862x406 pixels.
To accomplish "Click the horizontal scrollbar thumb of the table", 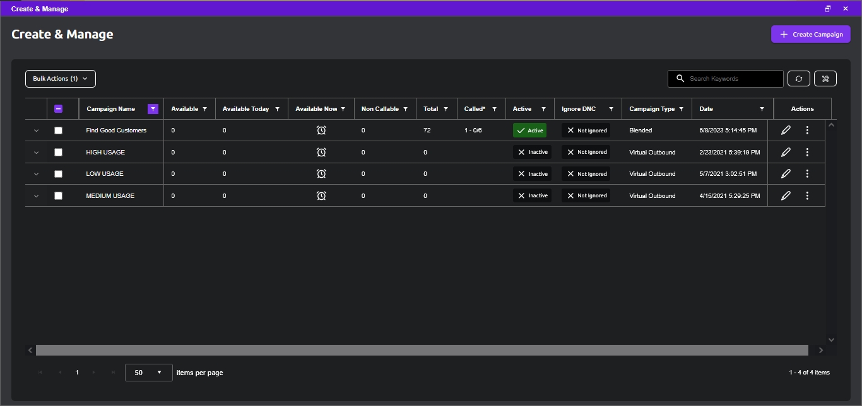I will pyautogui.click(x=422, y=350).
